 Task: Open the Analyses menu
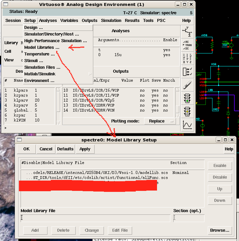48,21
